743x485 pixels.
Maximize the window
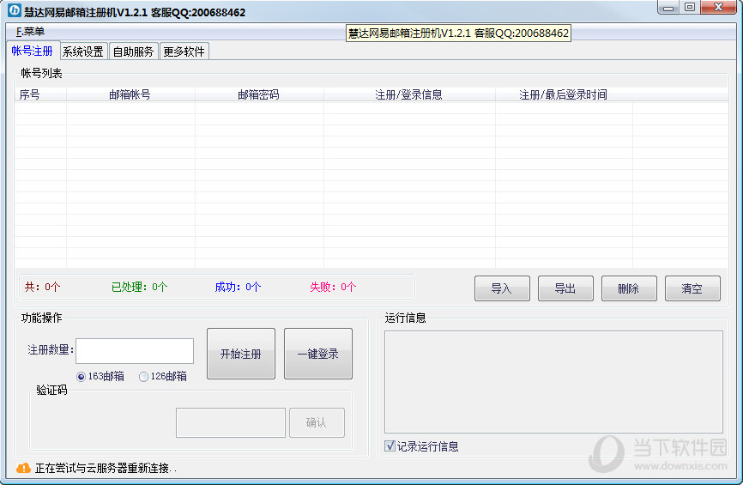(690, 8)
